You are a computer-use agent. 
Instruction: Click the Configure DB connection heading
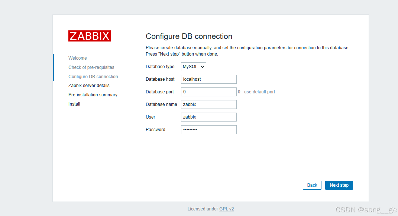point(189,36)
